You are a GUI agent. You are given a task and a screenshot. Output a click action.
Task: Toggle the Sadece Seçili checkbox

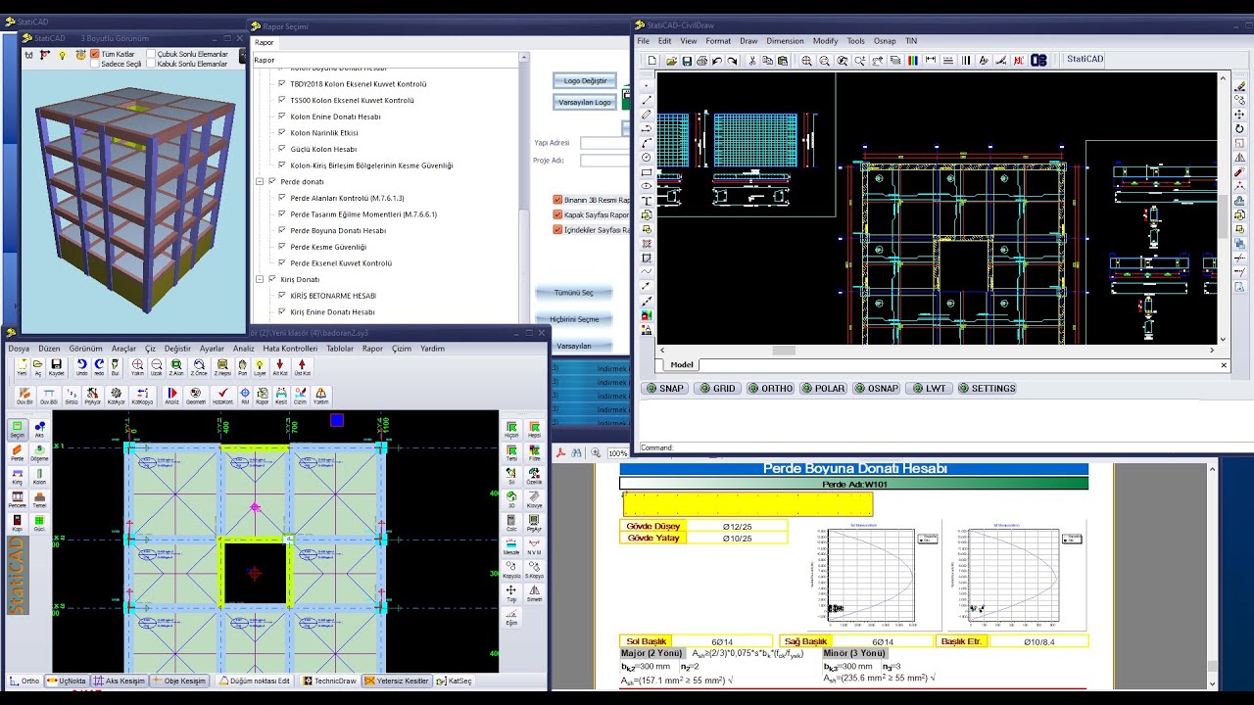click(95, 64)
